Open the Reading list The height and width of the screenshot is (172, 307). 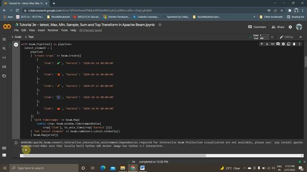295,17
